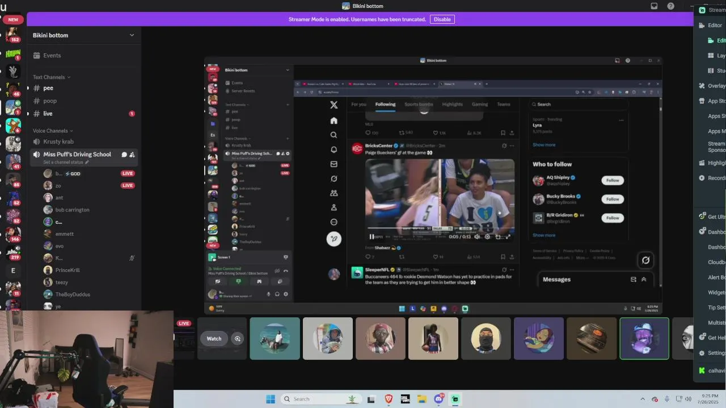Click the For you tab in streamed X feed
This screenshot has width=726, height=408.
359,104
